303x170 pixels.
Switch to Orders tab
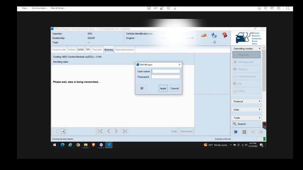(71, 50)
